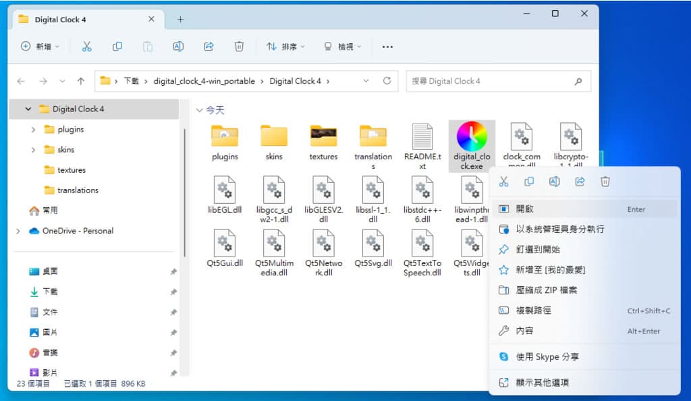Click the Rename icon in the context menu
Image resolution: width=691 pixels, height=401 pixels.
click(555, 182)
